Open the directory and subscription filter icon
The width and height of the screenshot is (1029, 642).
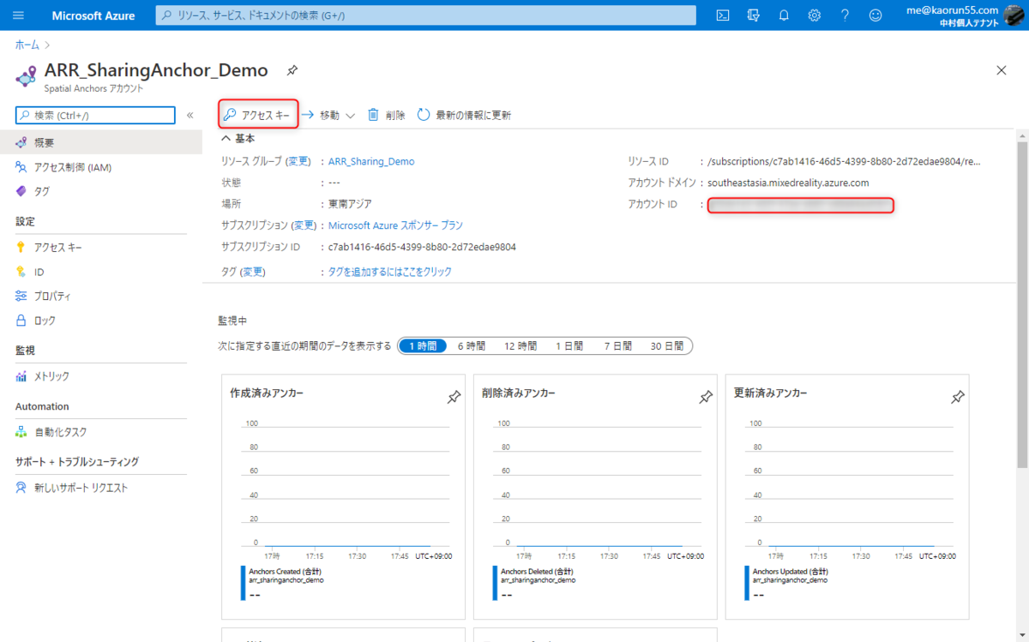[x=754, y=15]
